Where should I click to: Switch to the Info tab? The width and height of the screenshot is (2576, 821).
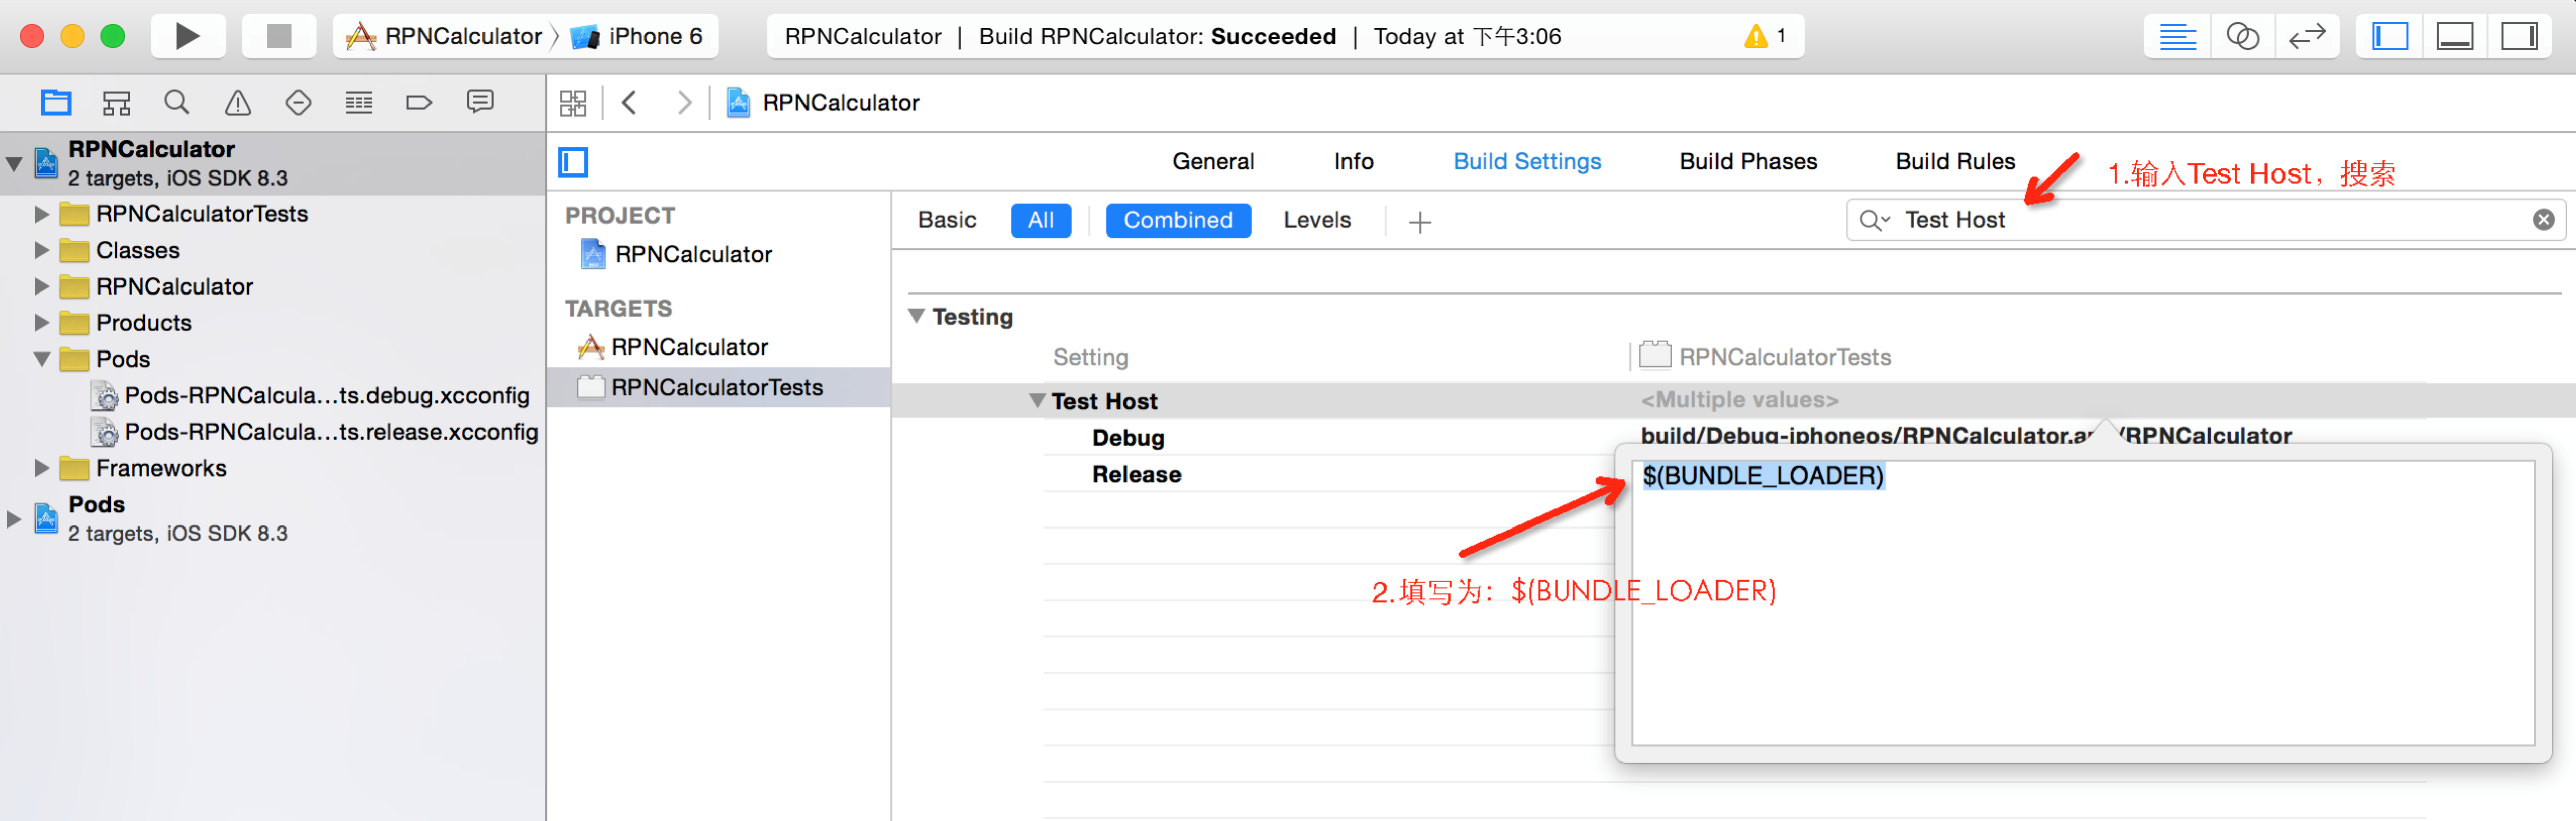(x=1353, y=162)
